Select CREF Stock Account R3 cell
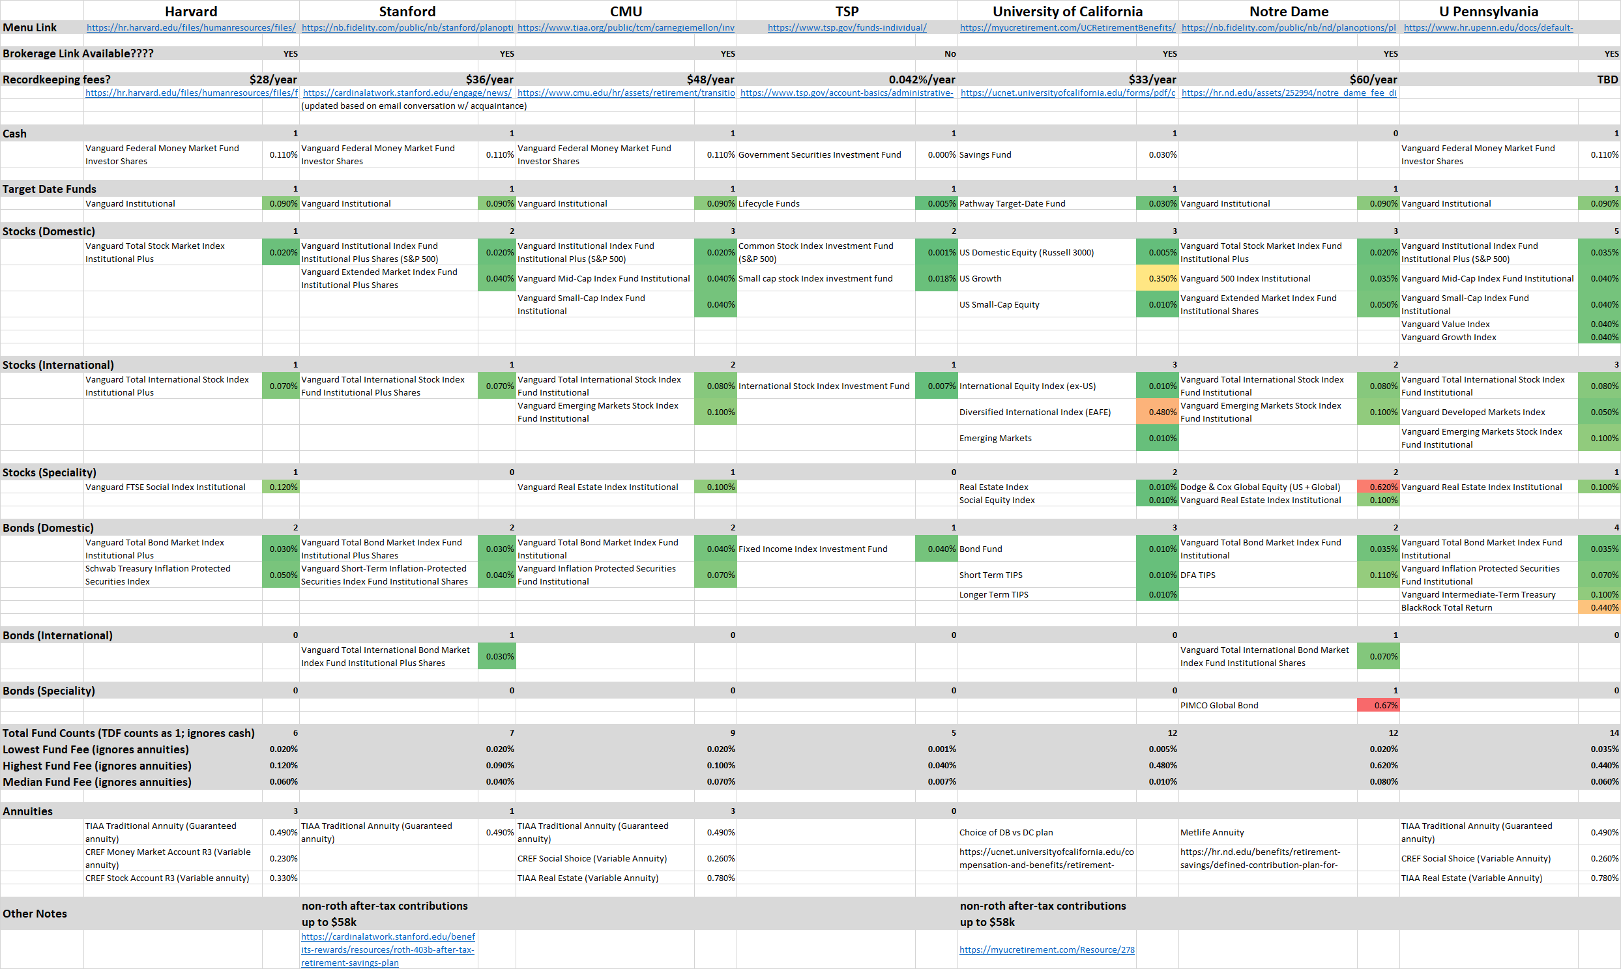1621x969 pixels. coord(173,878)
